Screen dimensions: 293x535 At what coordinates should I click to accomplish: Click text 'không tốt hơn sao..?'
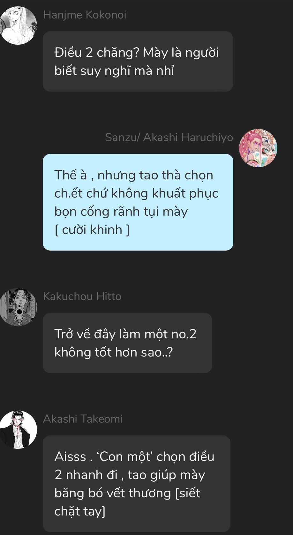[x=114, y=352]
